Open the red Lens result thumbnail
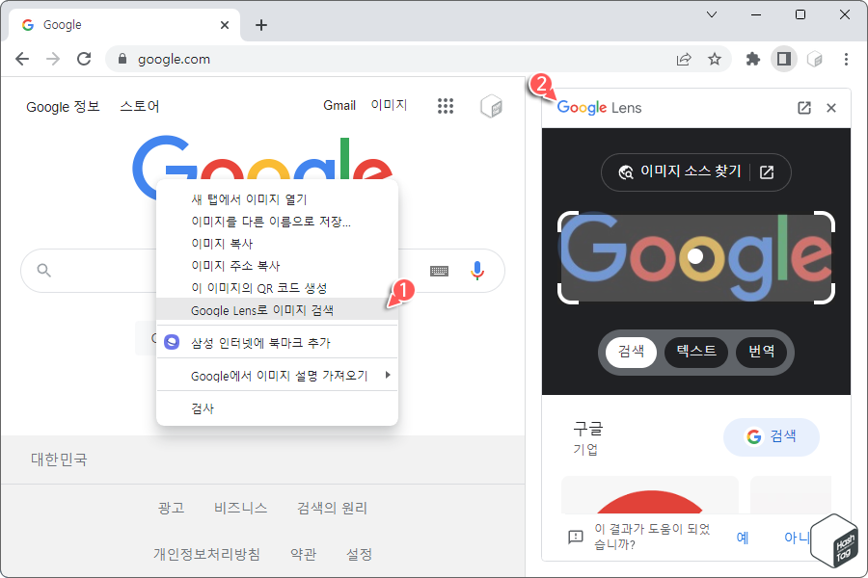The height and width of the screenshot is (578, 868). coord(649,495)
